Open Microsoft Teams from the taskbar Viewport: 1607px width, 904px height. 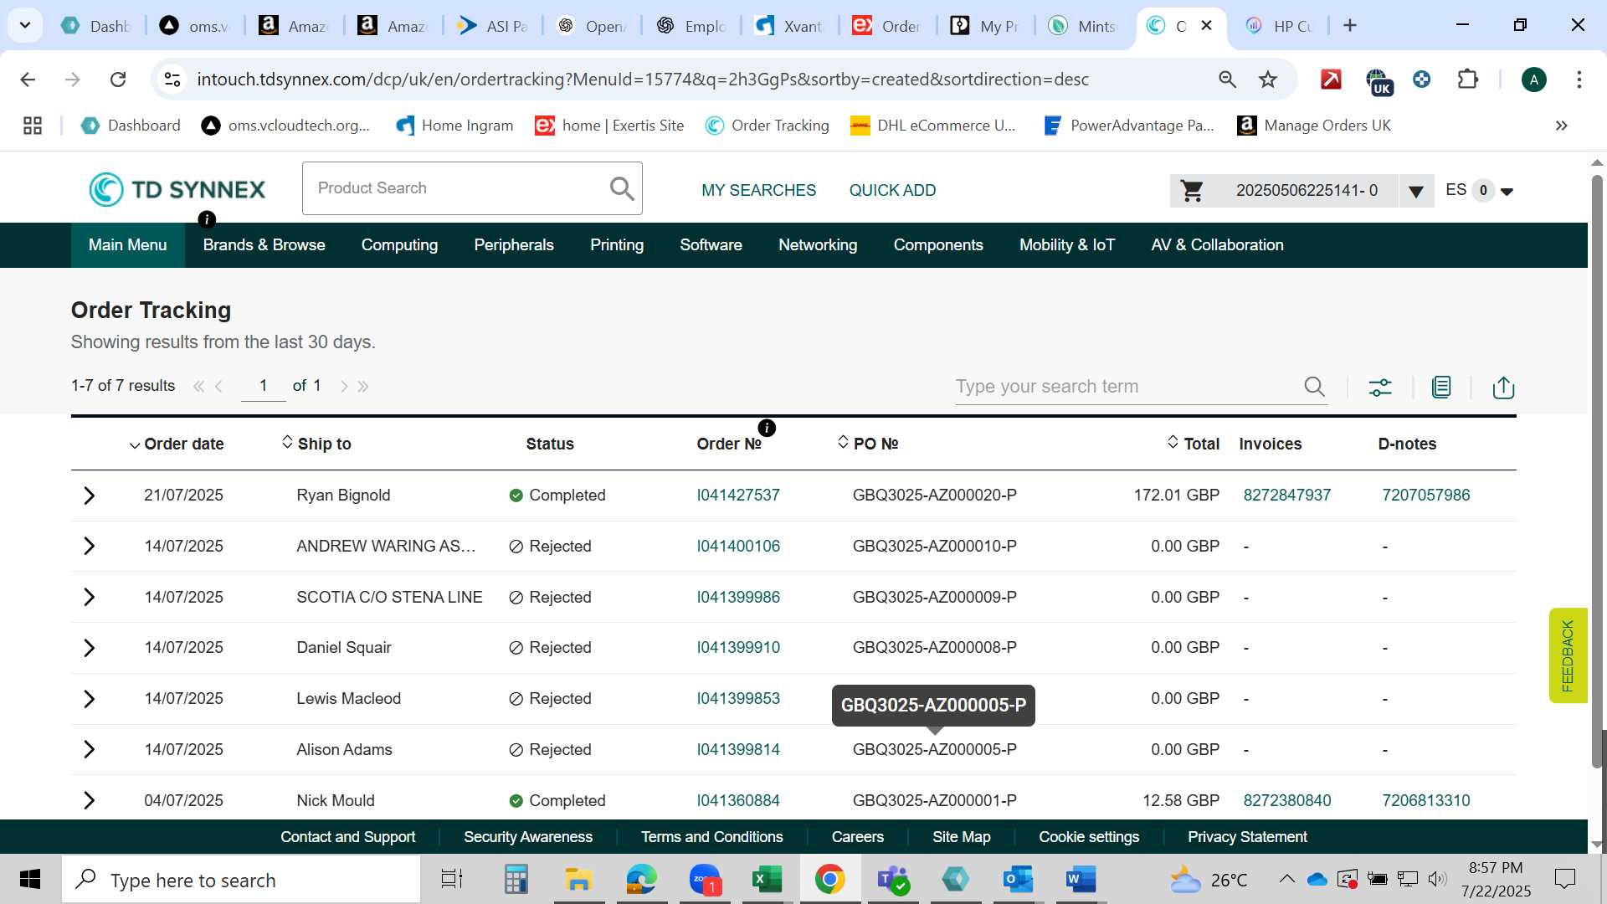[x=892, y=880]
